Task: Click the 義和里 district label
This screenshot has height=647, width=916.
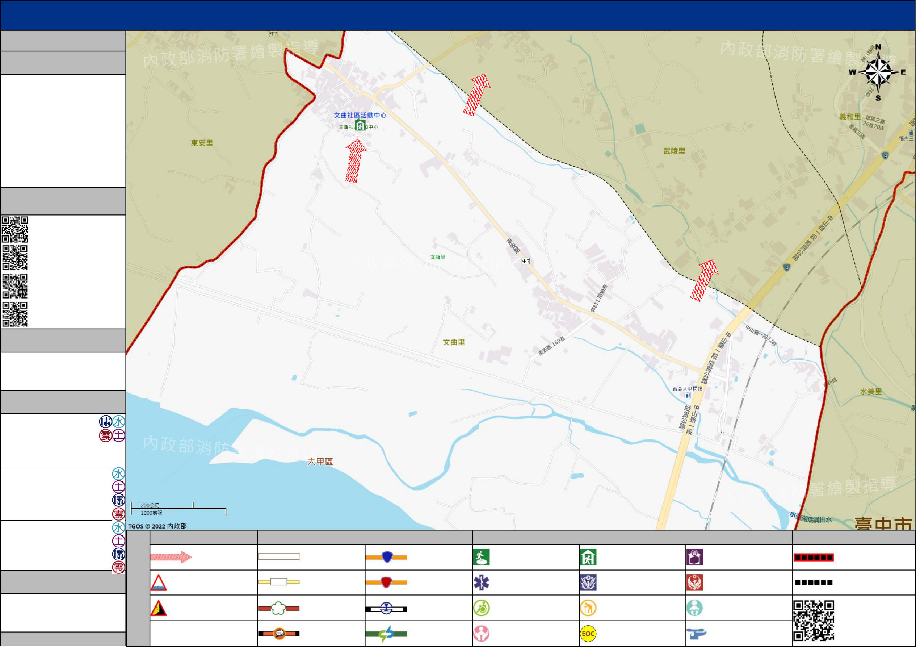Action: (850, 117)
